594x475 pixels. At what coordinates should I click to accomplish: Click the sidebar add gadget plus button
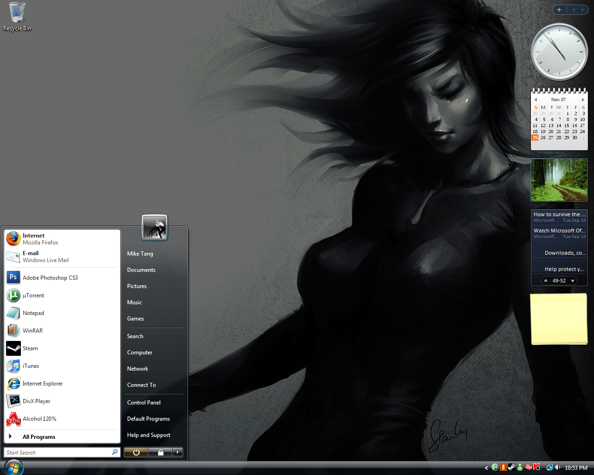[559, 10]
